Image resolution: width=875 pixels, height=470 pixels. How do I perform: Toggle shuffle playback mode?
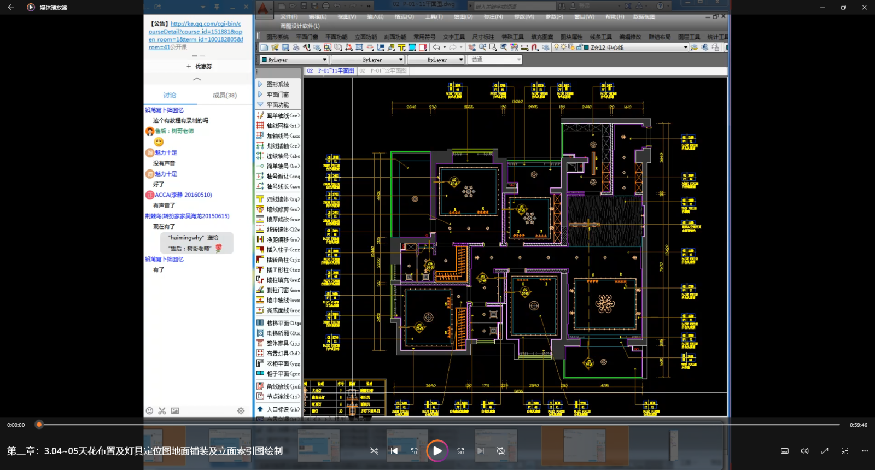point(374,451)
